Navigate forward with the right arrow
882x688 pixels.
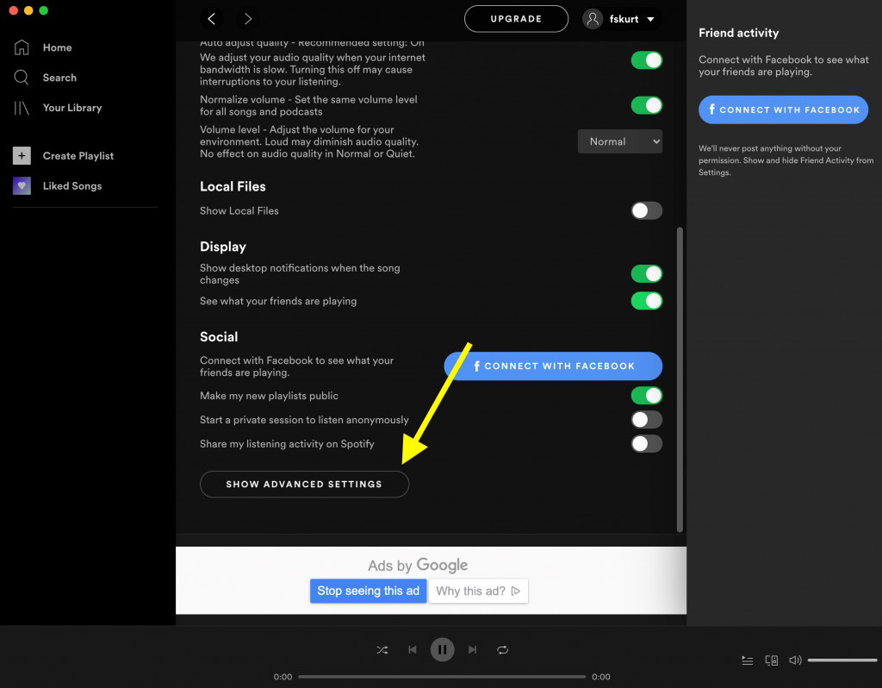pos(247,19)
